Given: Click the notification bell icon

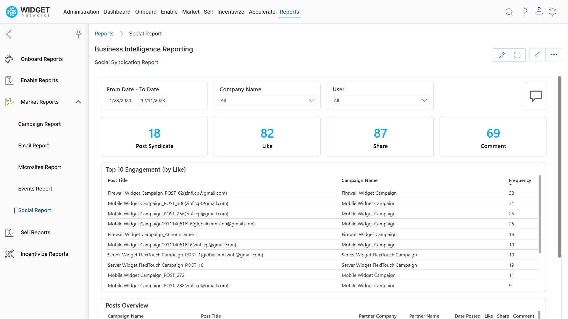Looking at the screenshot, I should [553, 12].
